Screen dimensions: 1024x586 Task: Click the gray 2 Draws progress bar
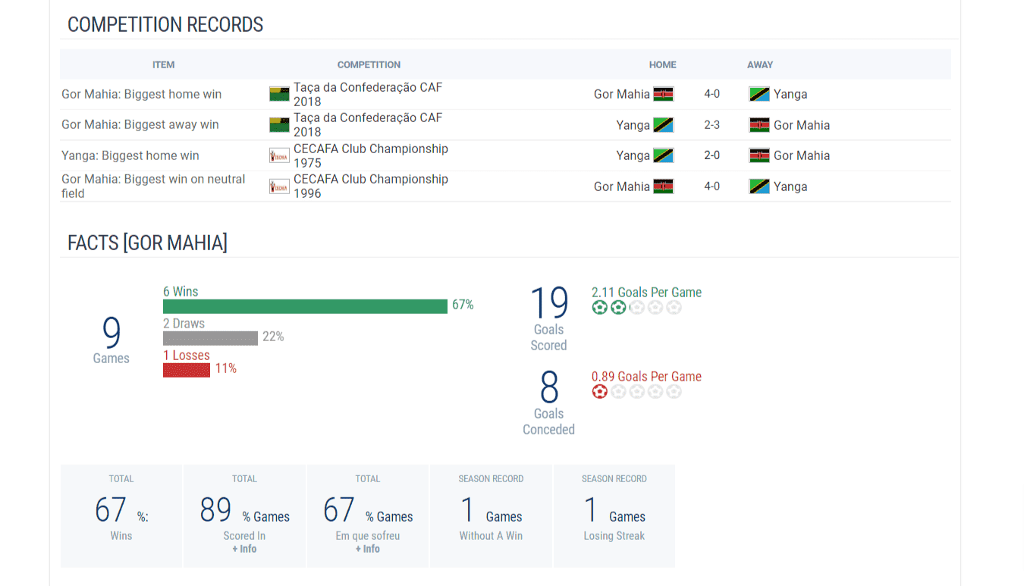(210, 338)
